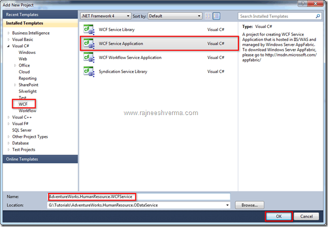Expand the Visual Basic node
This screenshot has height=227, width=328.
(9, 40)
